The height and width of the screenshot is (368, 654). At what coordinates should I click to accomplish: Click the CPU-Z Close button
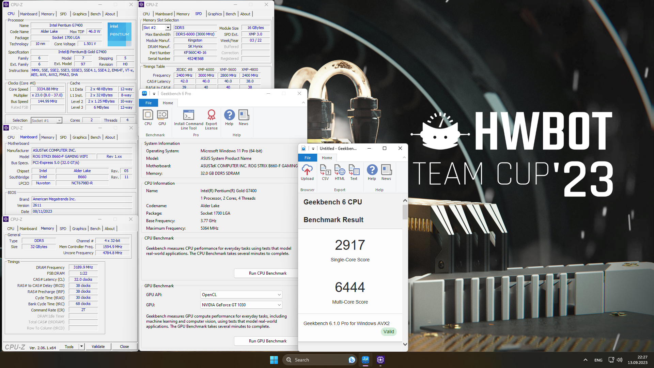pyautogui.click(x=124, y=347)
